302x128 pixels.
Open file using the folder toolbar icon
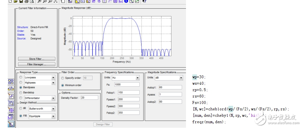pos(15,1)
